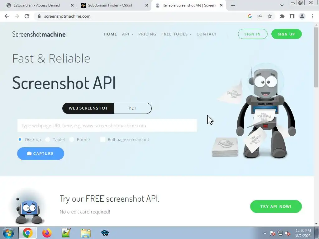Open the Chrome profile avatar
The width and height of the screenshot is (319, 239).
302,16
